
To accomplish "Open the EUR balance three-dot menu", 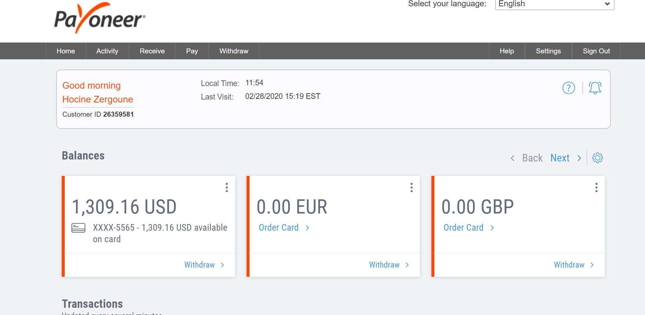I will [x=411, y=187].
